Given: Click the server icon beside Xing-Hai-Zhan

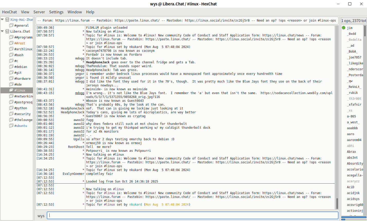Looking at the screenshot, I should 7,19.
